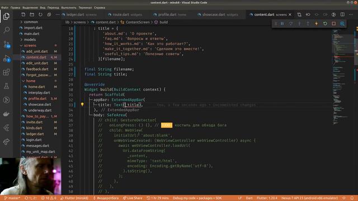
Task: Open the Live Share view in activity bar
Action: click(x=6, y=142)
